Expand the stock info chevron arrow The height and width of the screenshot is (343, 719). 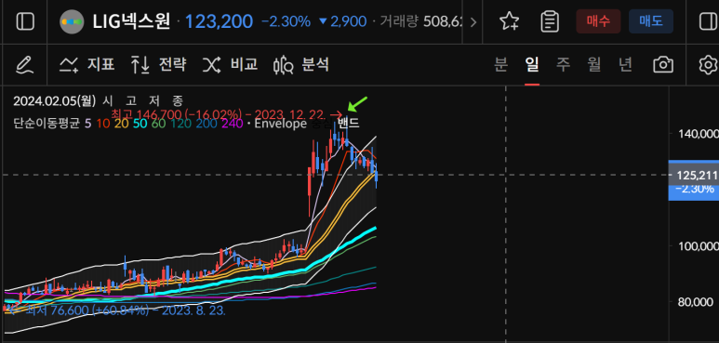click(473, 22)
